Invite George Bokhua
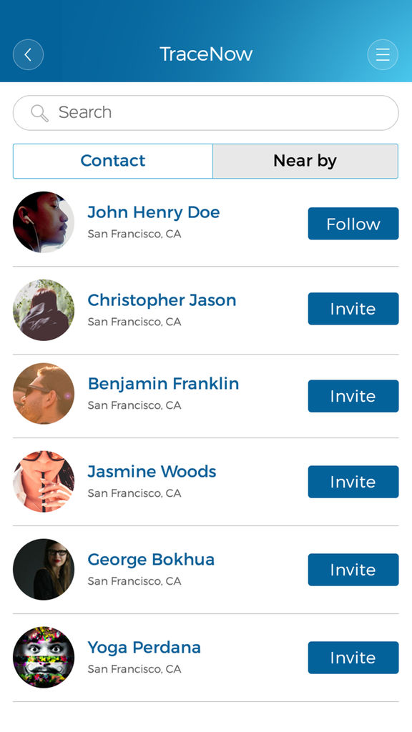The height and width of the screenshot is (732, 412). pos(353,570)
